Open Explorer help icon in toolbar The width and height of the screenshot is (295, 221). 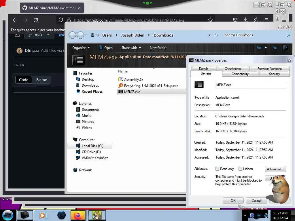click(x=285, y=48)
